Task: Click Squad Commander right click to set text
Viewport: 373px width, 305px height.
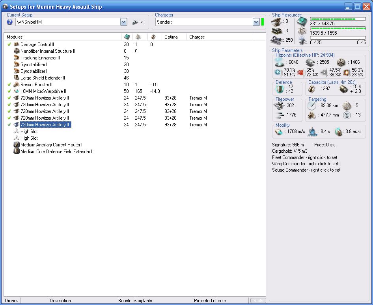Action: point(306,170)
